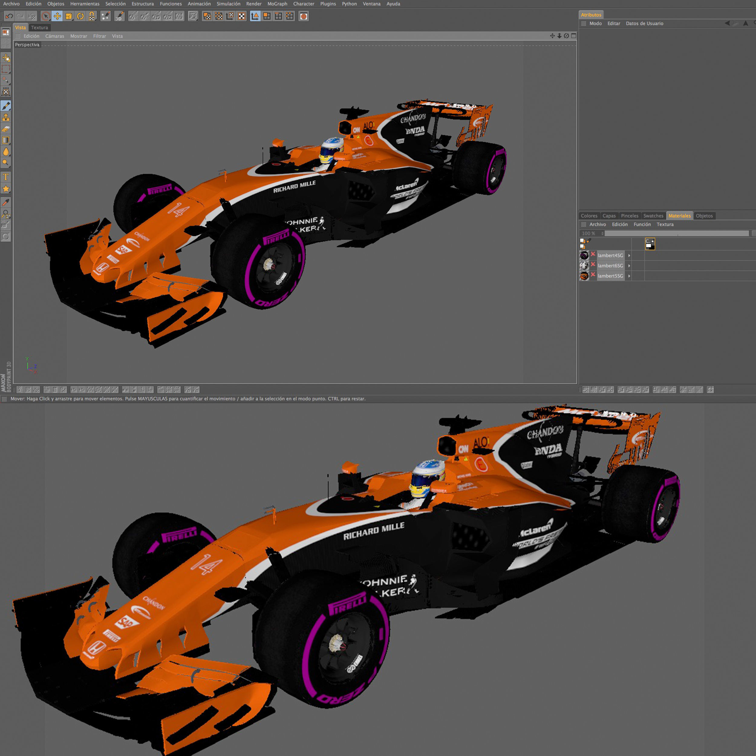Open Función menu in Materiales panel

642,224
